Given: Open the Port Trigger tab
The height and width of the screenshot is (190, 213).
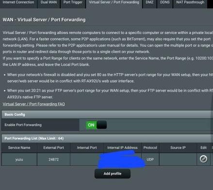Looking at the screenshot, I should point(73,3).
